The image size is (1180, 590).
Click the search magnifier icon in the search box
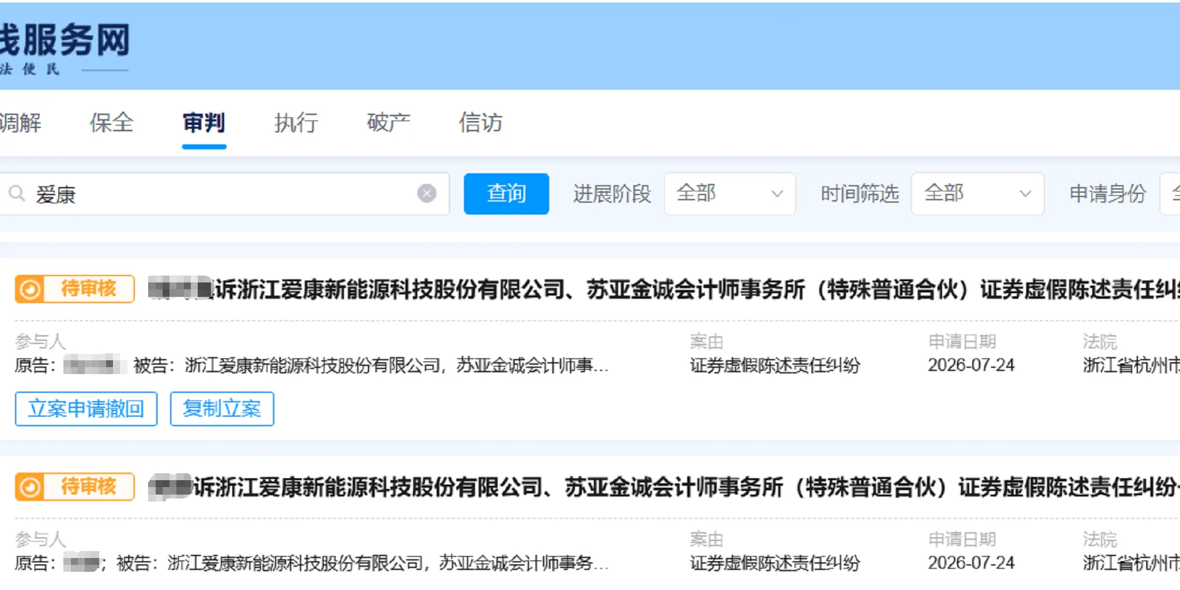click(x=17, y=193)
